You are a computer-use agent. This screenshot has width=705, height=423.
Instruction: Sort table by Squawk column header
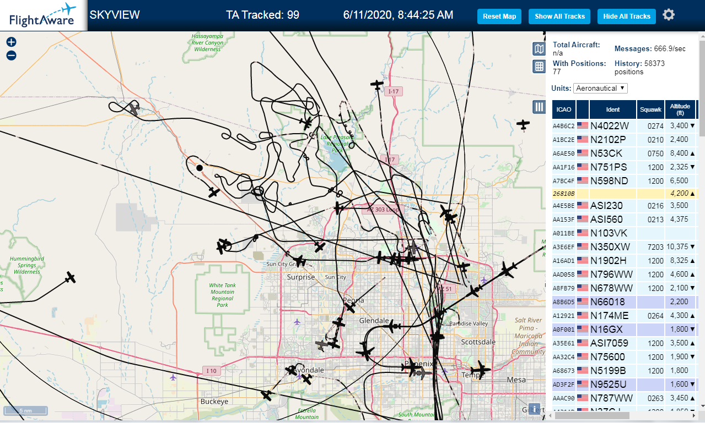(x=650, y=109)
